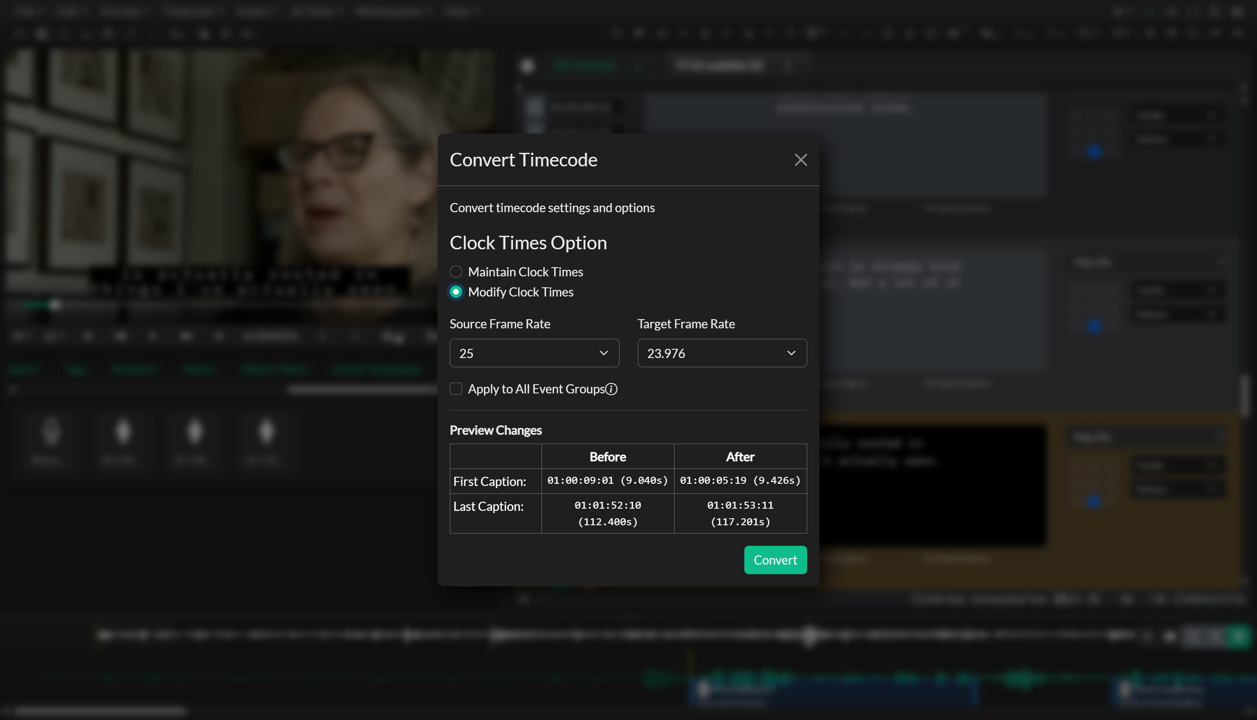Image resolution: width=1257 pixels, height=720 pixels.
Task: Click the info icon beside Apply to All Event Groups
Action: click(x=612, y=389)
